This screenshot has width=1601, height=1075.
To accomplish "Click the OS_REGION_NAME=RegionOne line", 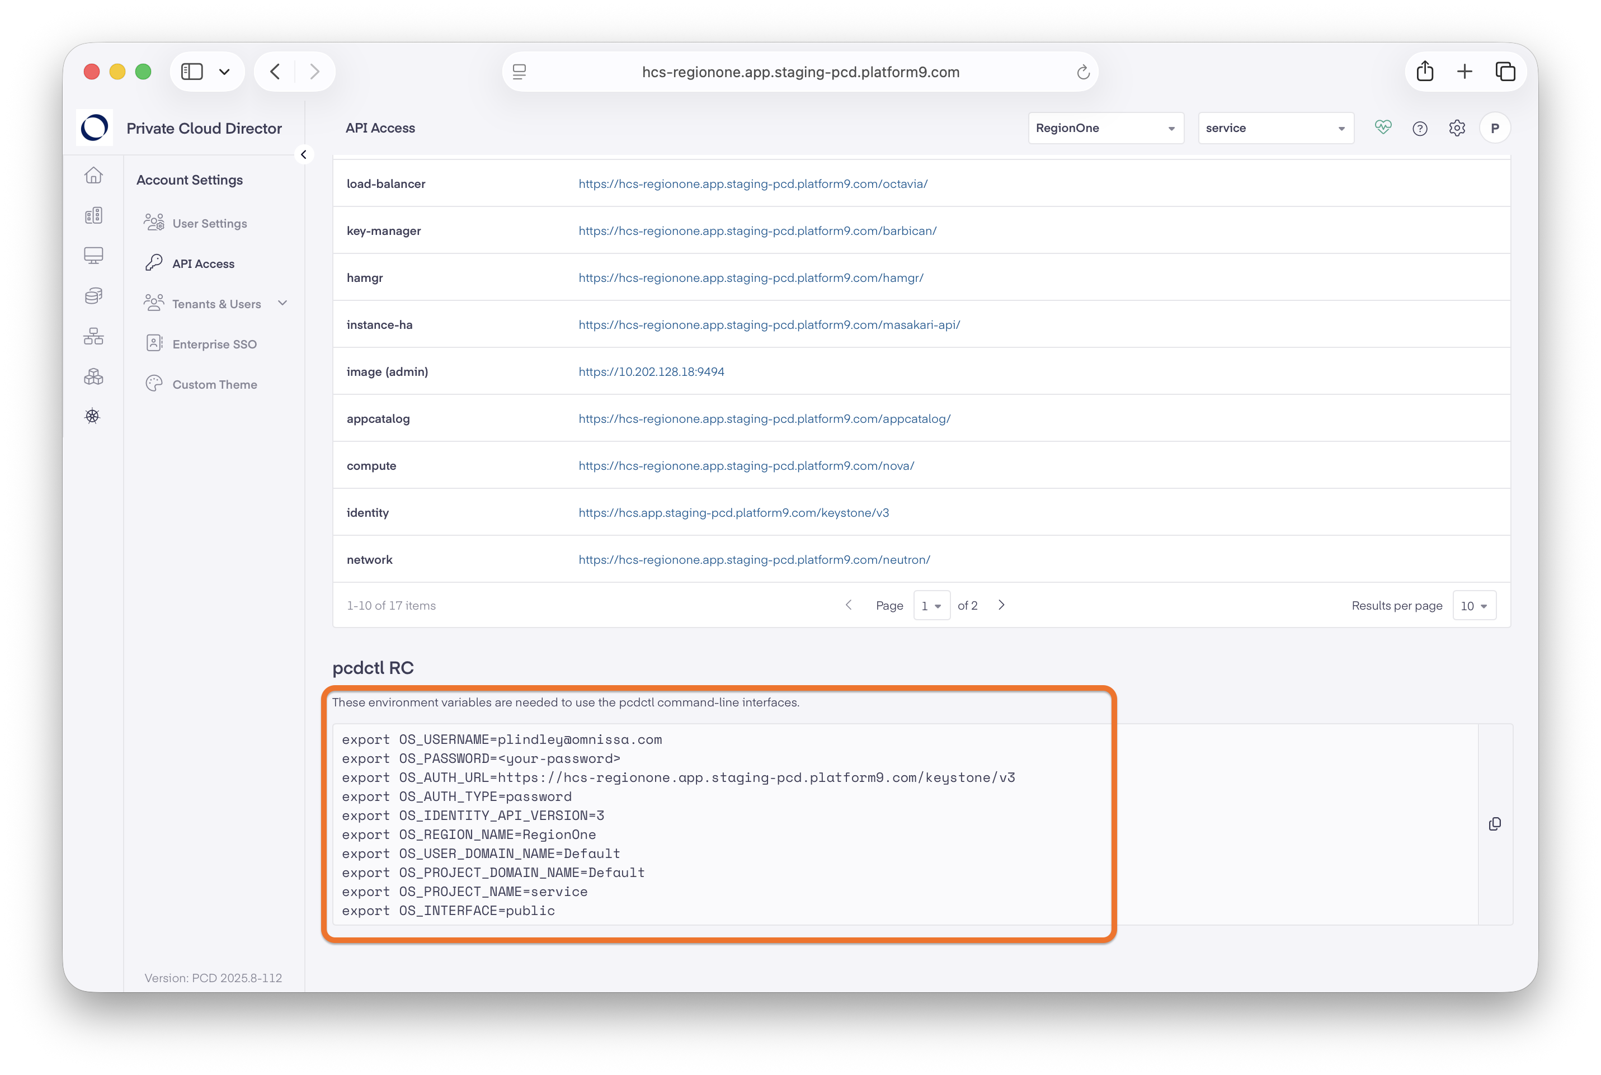I will pyautogui.click(x=469, y=834).
